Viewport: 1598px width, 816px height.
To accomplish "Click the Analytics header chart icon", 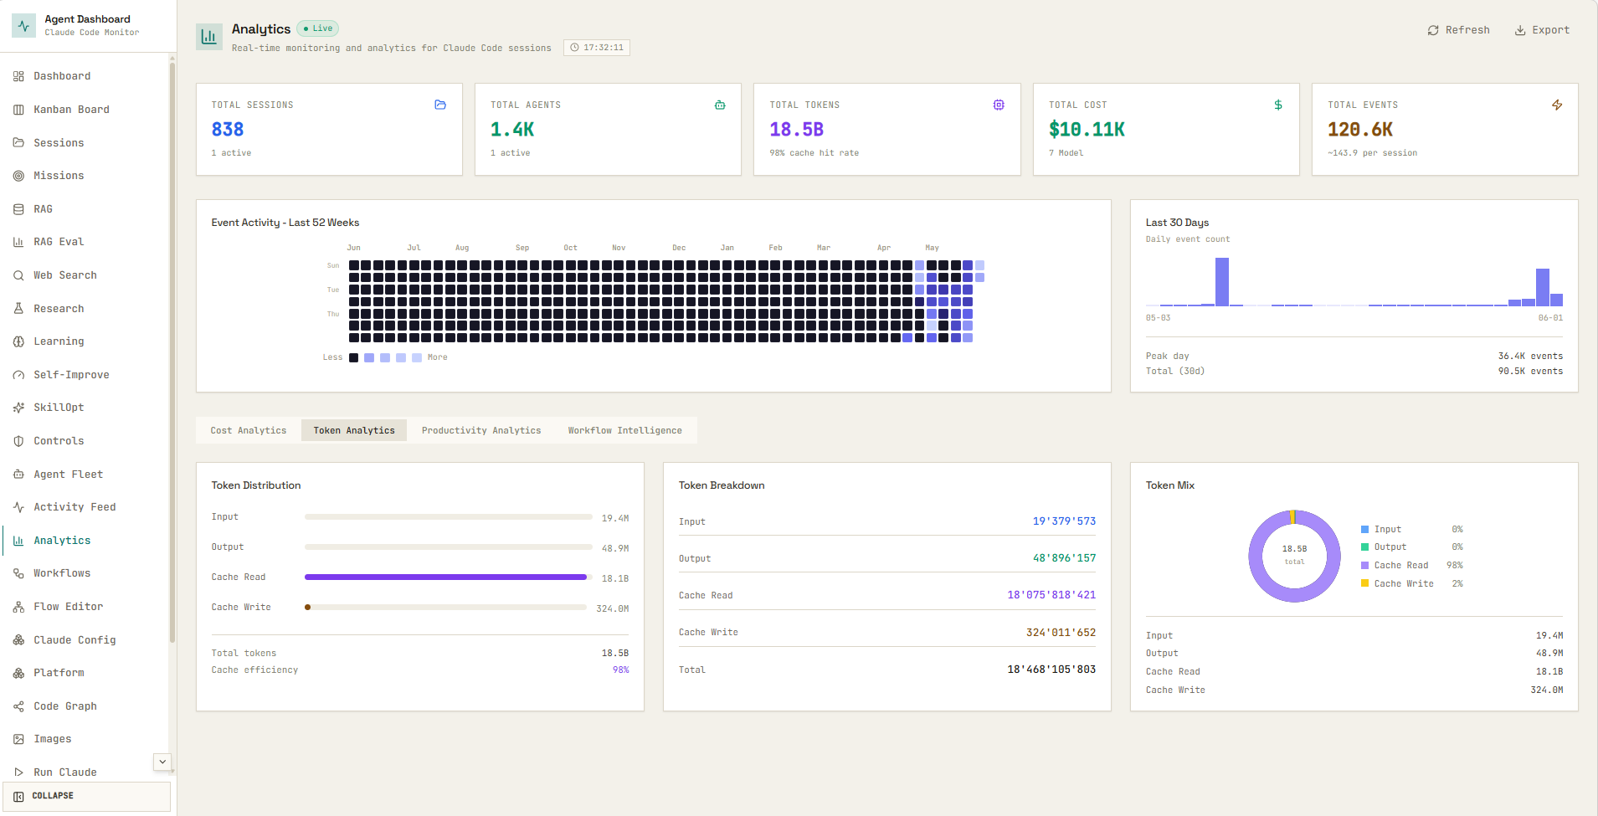I will (209, 37).
